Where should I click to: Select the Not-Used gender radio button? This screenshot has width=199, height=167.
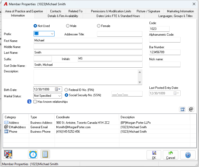pyautogui.click(x=35, y=26)
